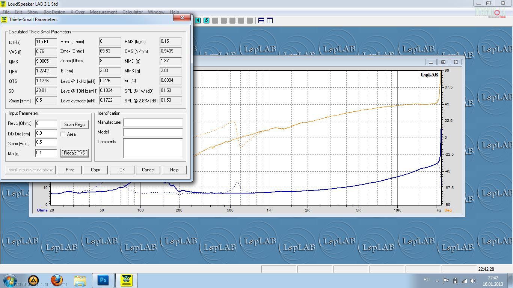Viewport: 513px width, 288px height.
Task: Open the clock showing 22:42
Action: pyautogui.click(x=493, y=280)
